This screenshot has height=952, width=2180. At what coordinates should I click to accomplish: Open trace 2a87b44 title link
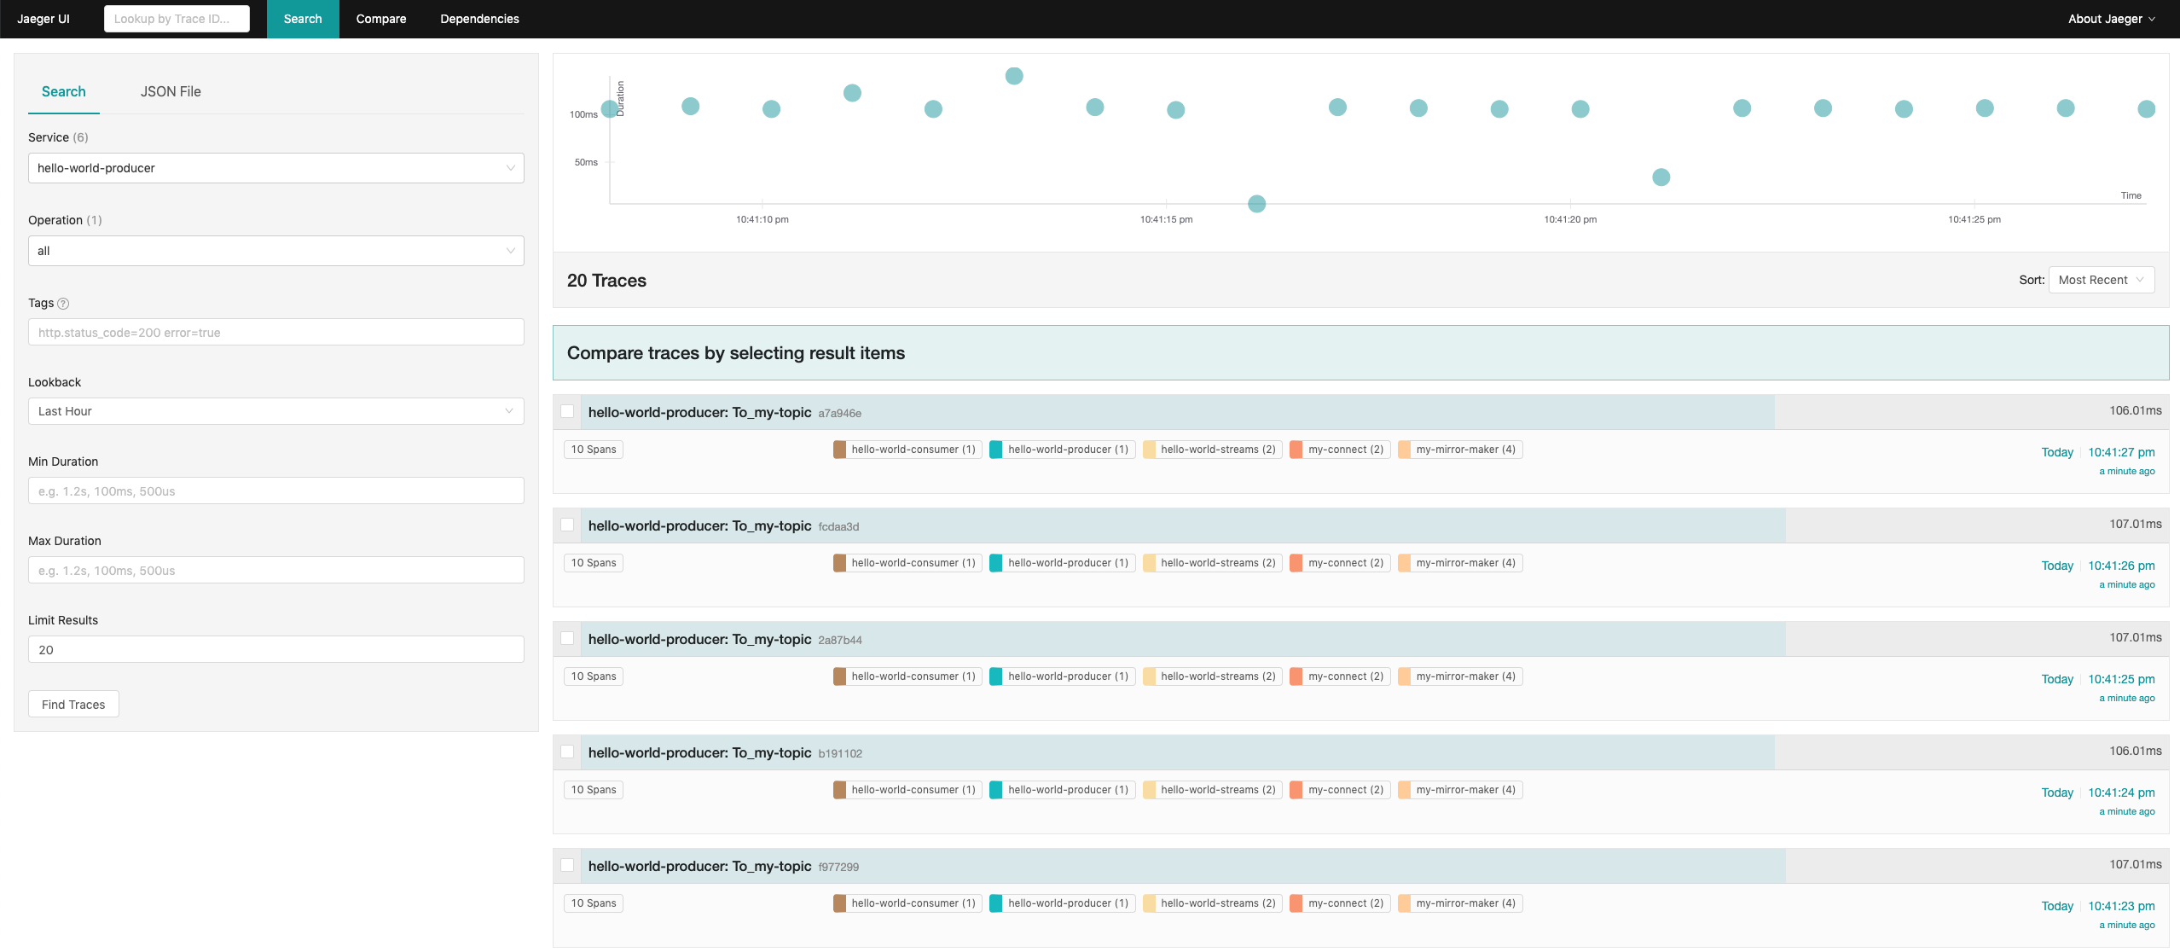point(699,639)
